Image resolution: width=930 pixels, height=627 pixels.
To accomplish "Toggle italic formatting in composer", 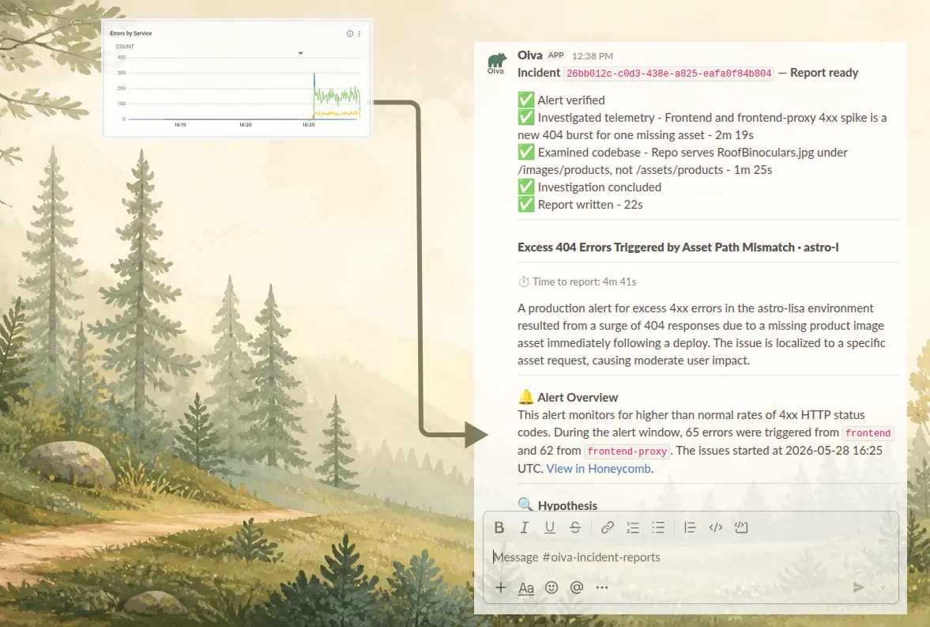I will point(525,527).
